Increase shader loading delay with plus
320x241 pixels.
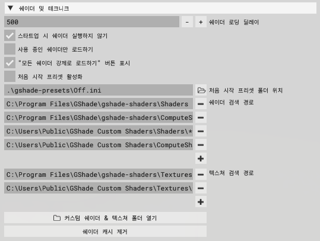coord(201,22)
